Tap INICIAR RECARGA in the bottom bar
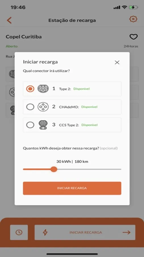This screenshot has width=144, height=257. click(x=85, y=232)
